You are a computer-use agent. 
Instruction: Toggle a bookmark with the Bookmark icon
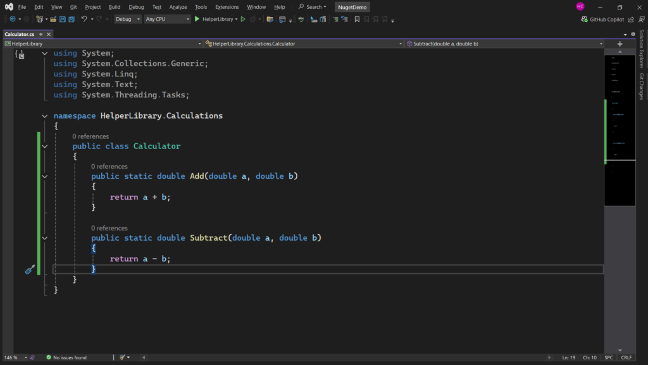pos(357,19)
